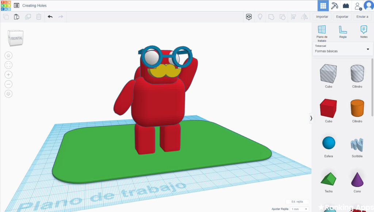This screenshot has width=374, height=212.
Task: Toggle the light bulb hide-selection icon
Action: [260, 17]
